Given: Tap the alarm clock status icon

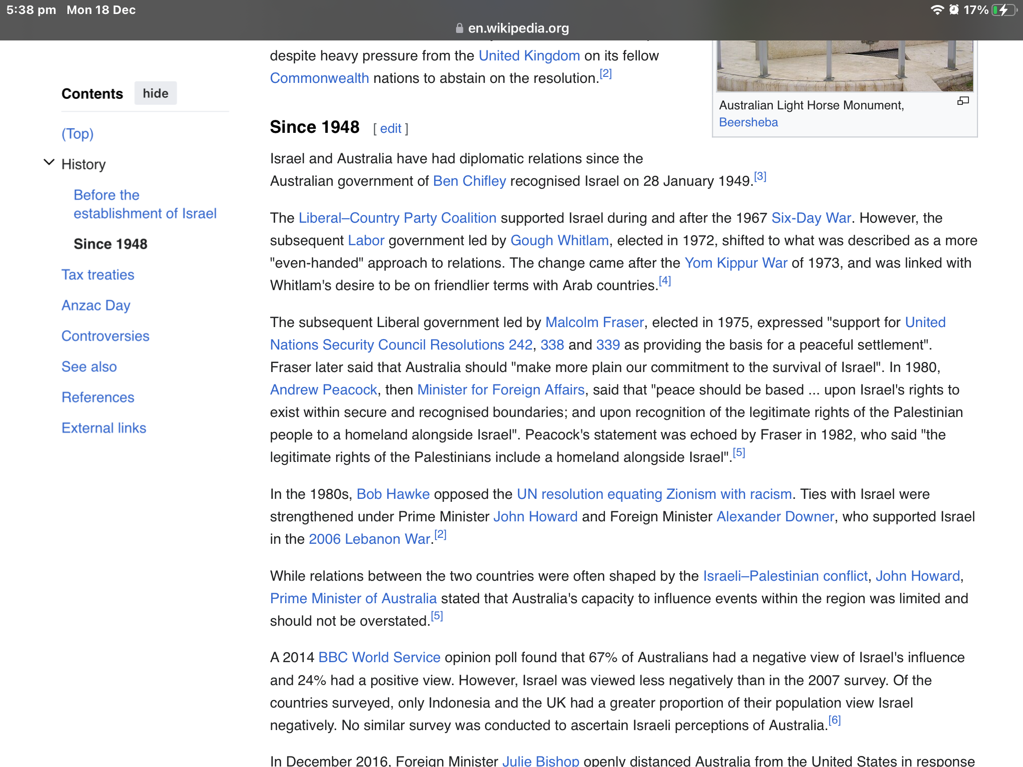Looking at the screenshot, I should tap(954, 10).
